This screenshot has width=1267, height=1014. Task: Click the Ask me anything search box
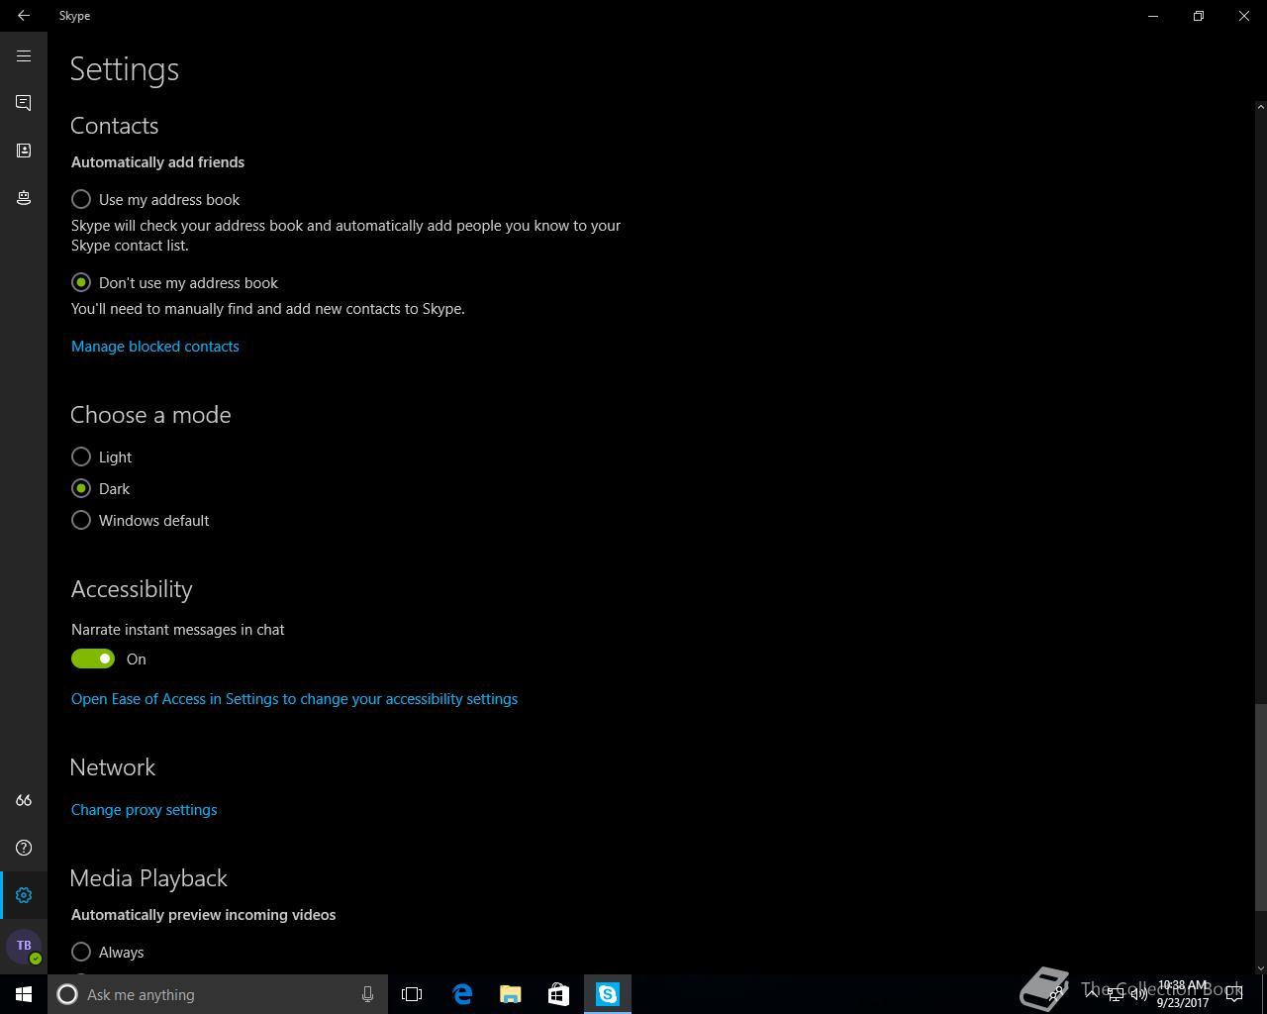pyautogui.click(x=218, y=994)
